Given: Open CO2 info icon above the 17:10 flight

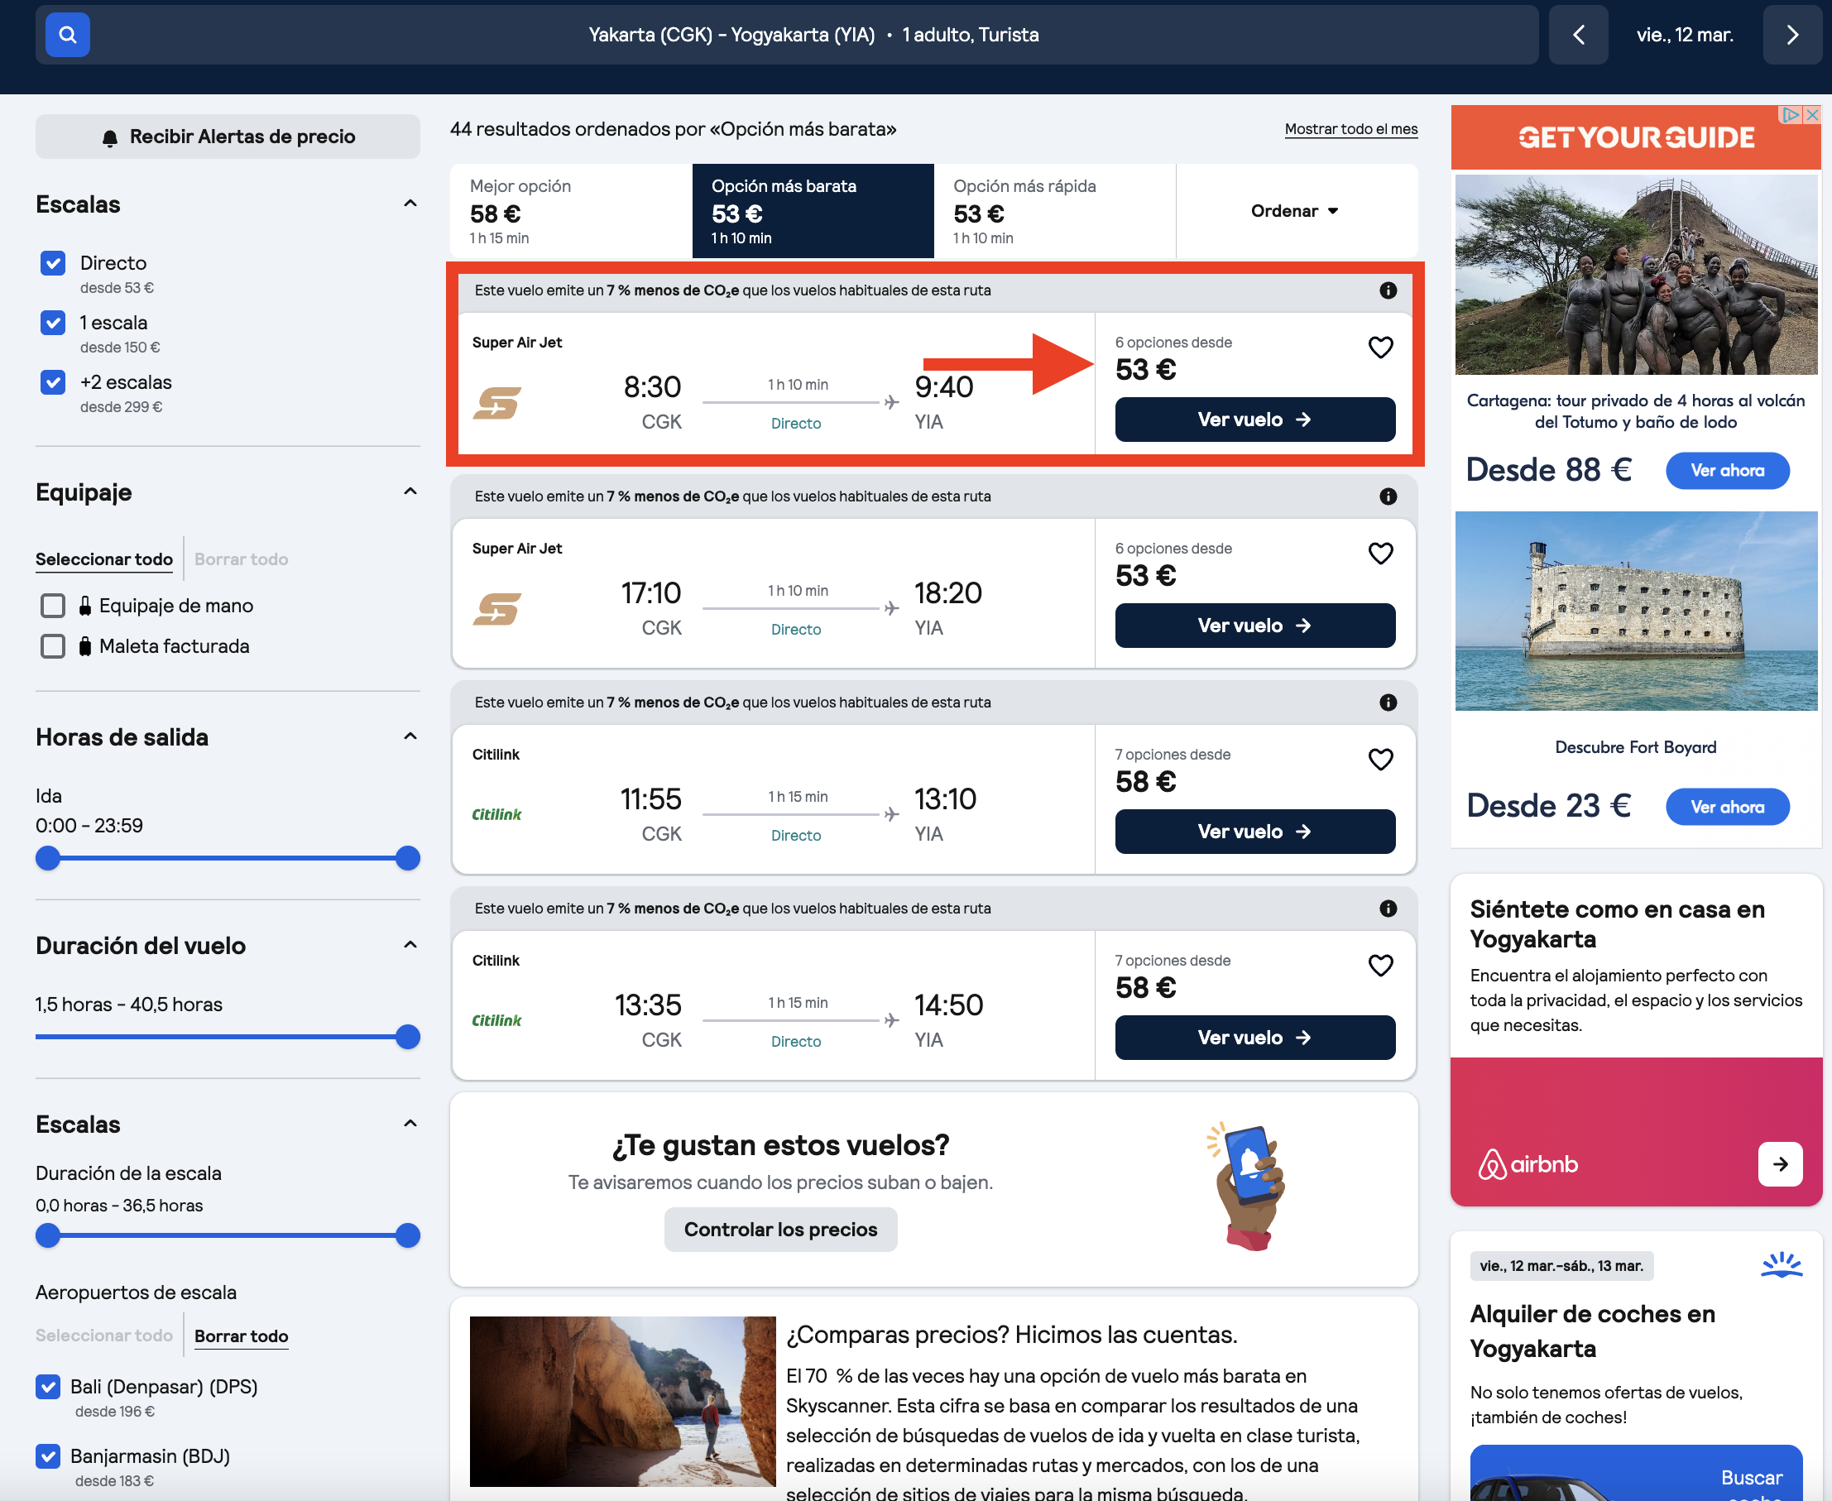Looking at the screenshot, I should tap(1388, 496).
